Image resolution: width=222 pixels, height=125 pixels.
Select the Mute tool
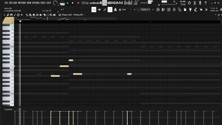click(41, 15)
